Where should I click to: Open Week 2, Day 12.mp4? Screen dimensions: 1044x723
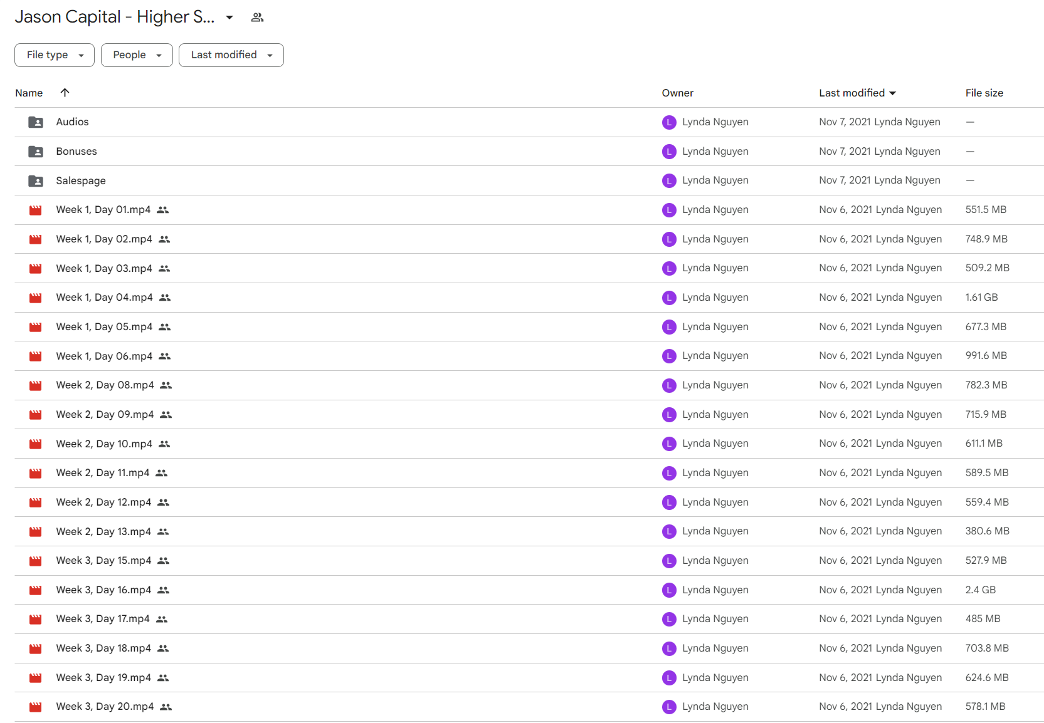[x=103, y=502]
